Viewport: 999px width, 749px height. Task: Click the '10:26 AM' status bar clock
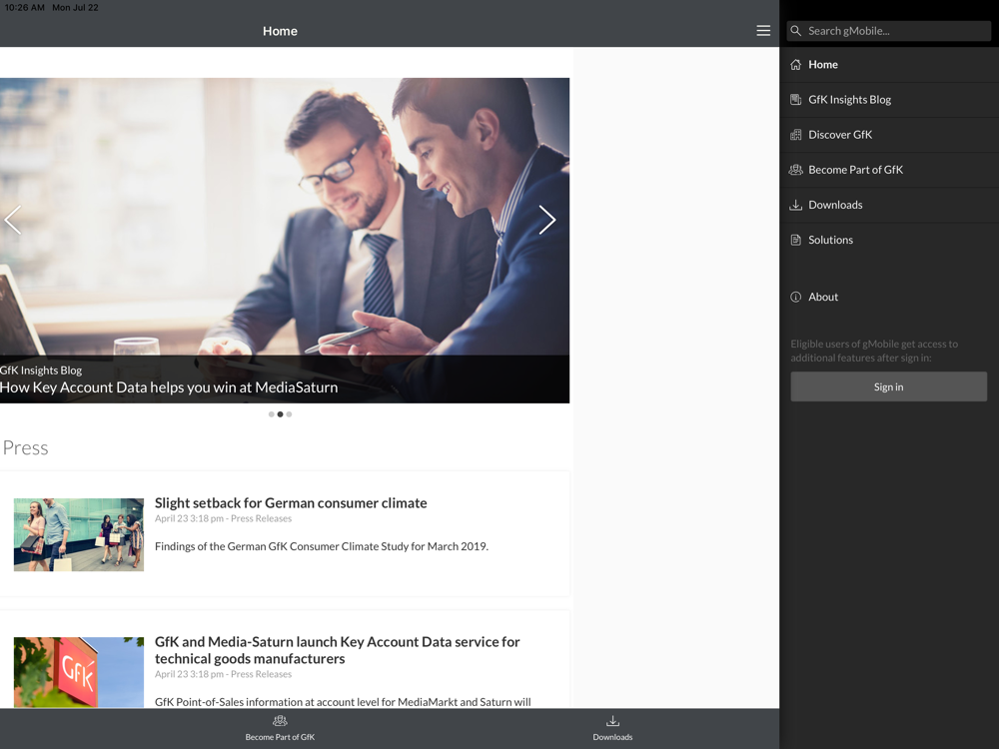pos(24,8)
